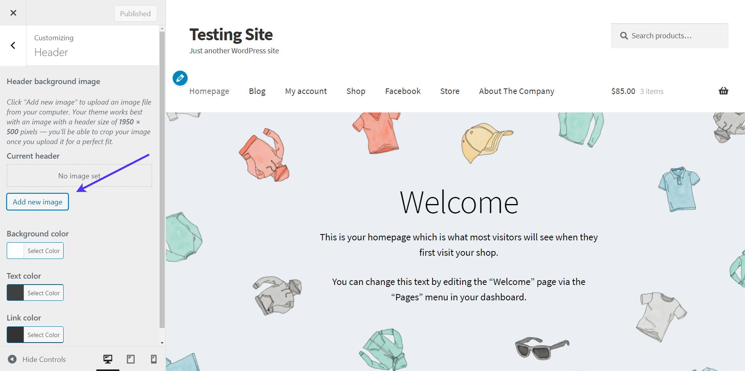Click the dark Link color swatch
The image size is (745, 371).
[15, 335]
